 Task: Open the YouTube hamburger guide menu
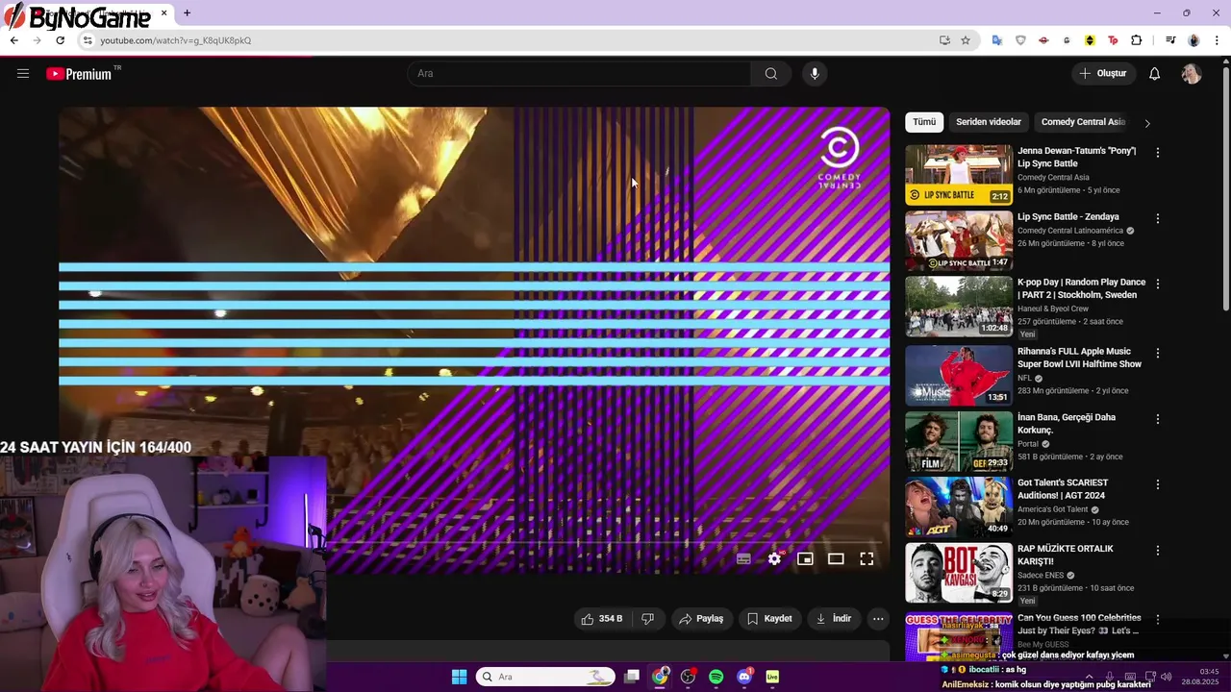[x=23, y=73]
